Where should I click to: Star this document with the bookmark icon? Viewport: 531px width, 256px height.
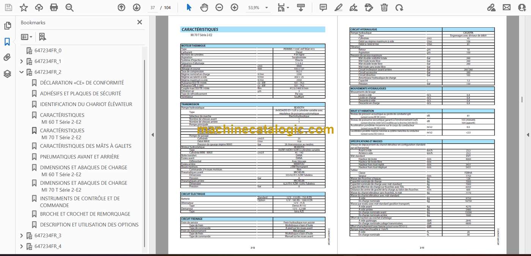click(x=24, y=8)
